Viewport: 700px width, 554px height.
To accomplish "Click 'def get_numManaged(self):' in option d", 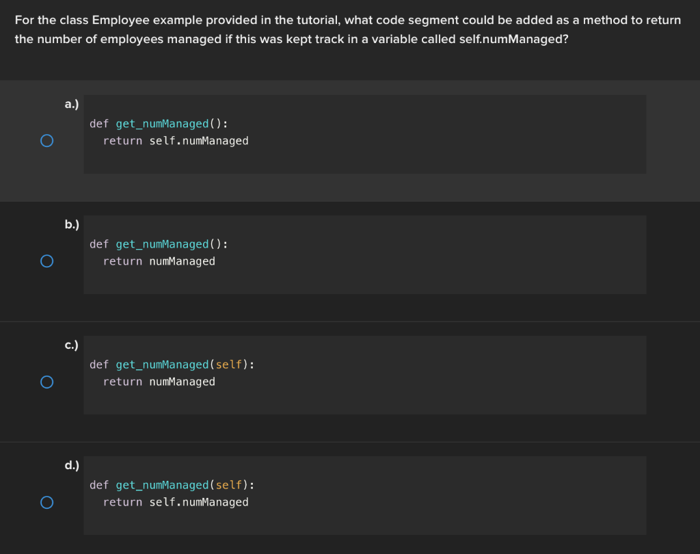I will 172,485.
